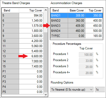This screenshot has width=106, height=98.
Task: Click TYPEC Top Cover value 165.00
Action: 94,36
